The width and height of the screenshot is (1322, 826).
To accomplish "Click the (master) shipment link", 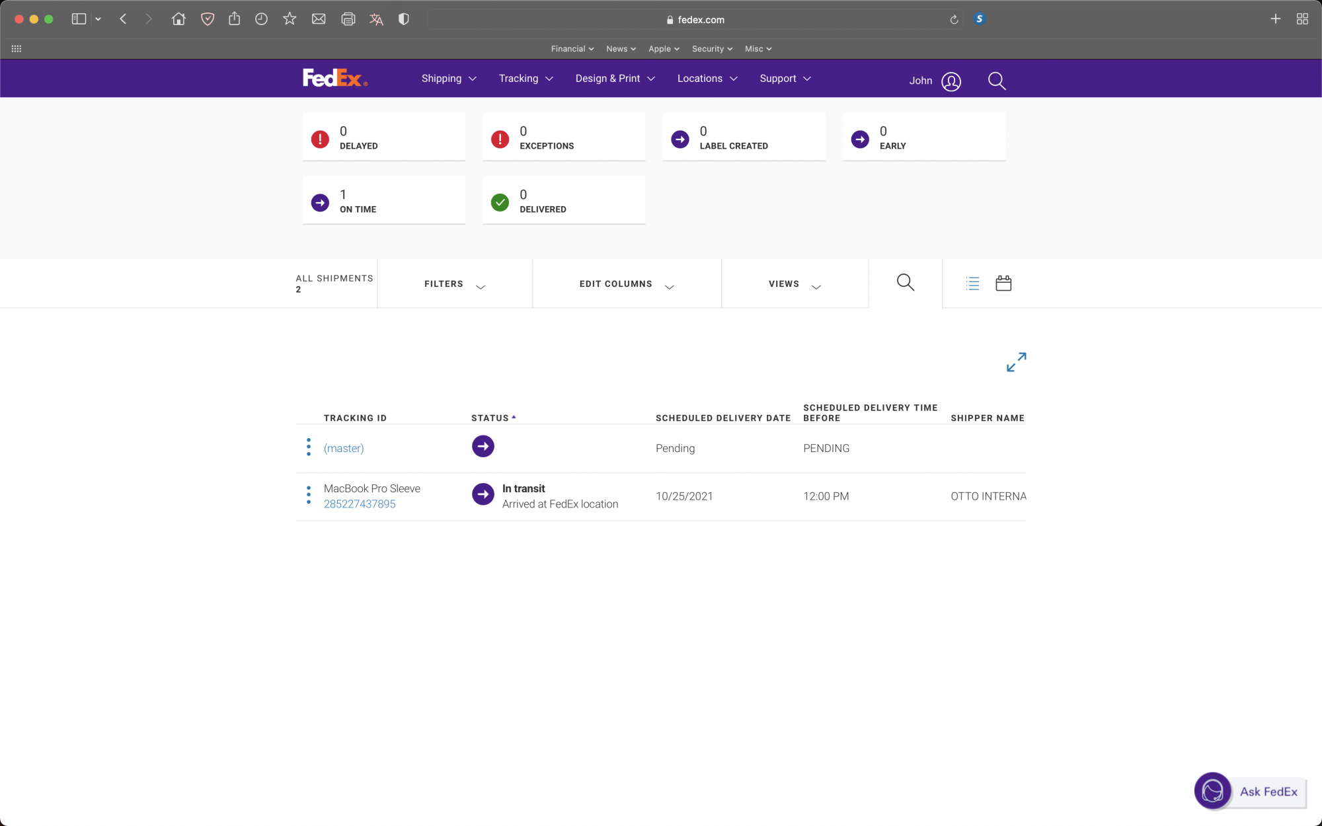I will pyautogui.click(x=344, y=448).
